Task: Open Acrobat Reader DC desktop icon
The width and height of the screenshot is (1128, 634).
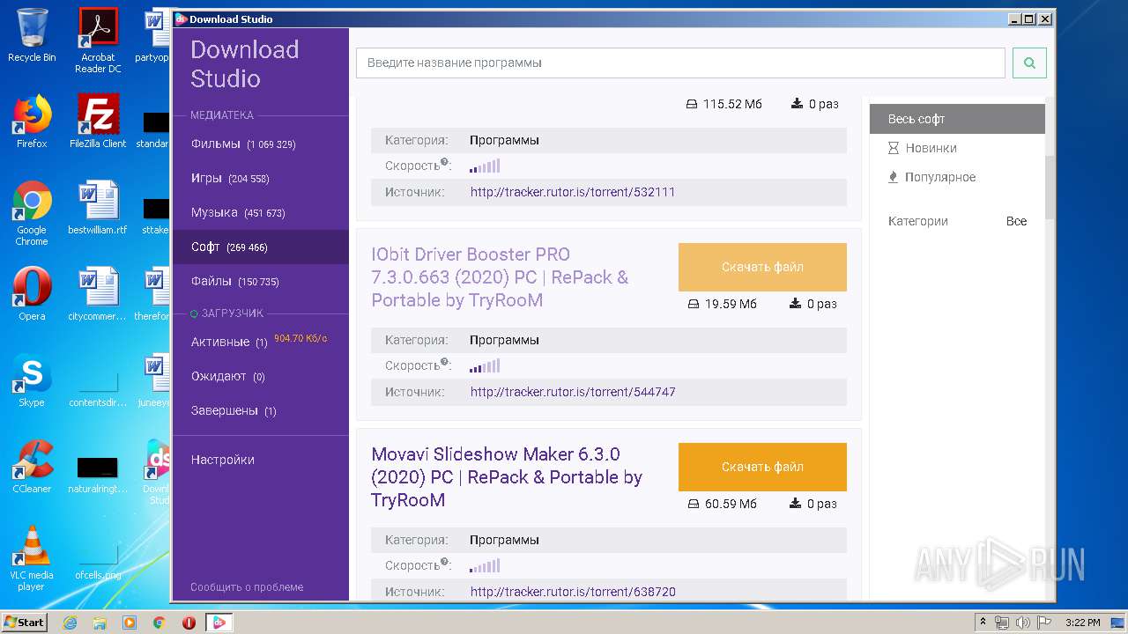Action: [x=98, y=41]
